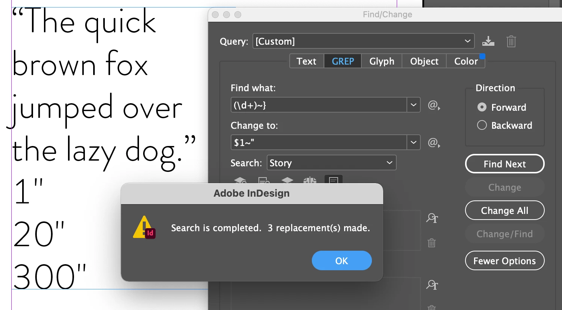Click the 'Adobe InDesign' alert title
This screenshot has height=310, width=562.
[x=252, y=193]
